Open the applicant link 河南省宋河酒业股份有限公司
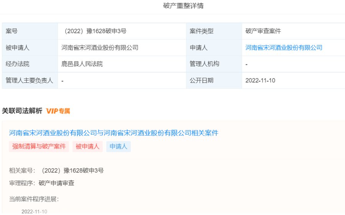 [x=284, y=48]
